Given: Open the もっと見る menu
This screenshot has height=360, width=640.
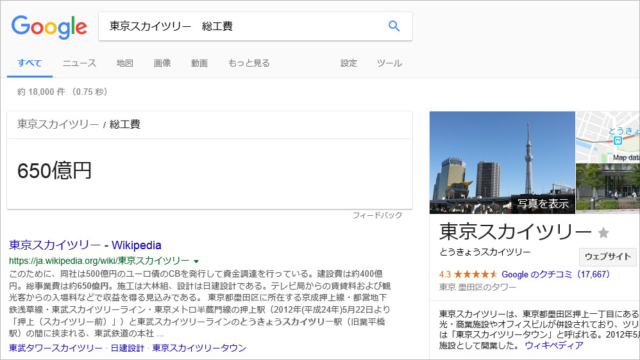Looking at the screenshot, I should pos(249,63).
